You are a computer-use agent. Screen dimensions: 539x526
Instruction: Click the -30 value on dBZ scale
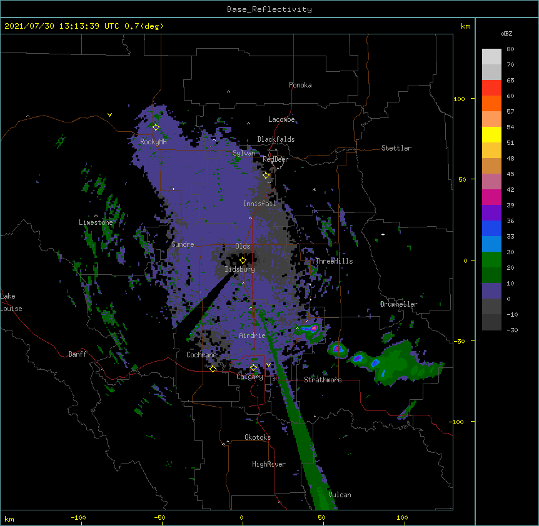(512, 330)
